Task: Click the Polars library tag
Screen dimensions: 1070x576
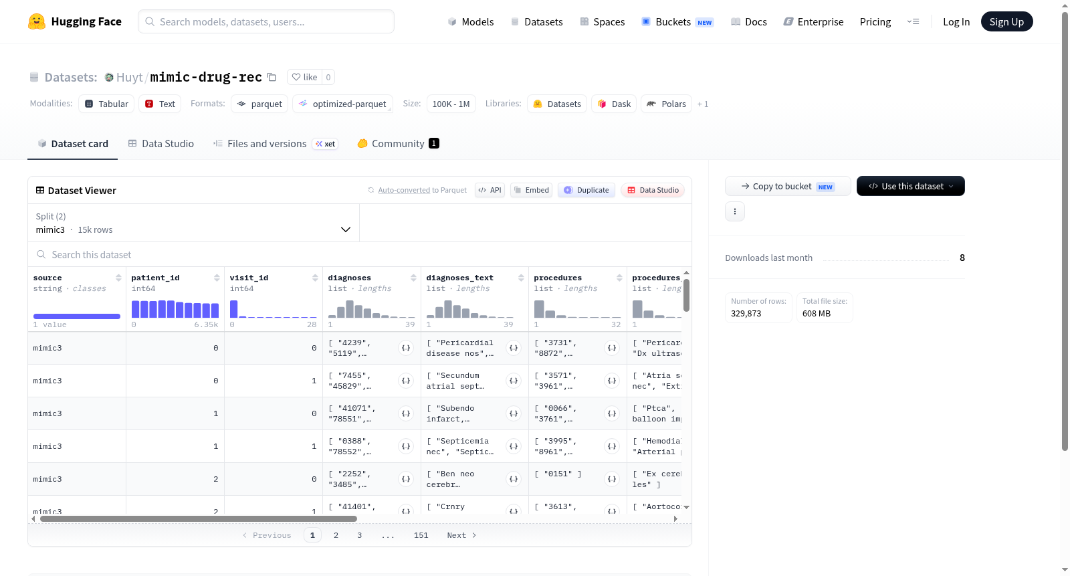Action: [x=667, y=104]
